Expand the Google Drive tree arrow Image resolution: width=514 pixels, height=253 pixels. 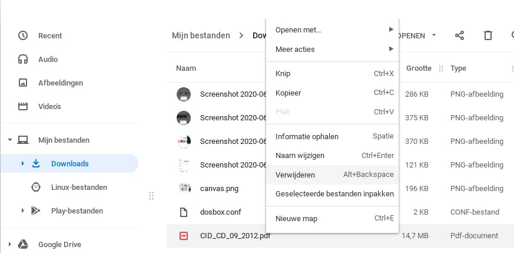point(10,244)
